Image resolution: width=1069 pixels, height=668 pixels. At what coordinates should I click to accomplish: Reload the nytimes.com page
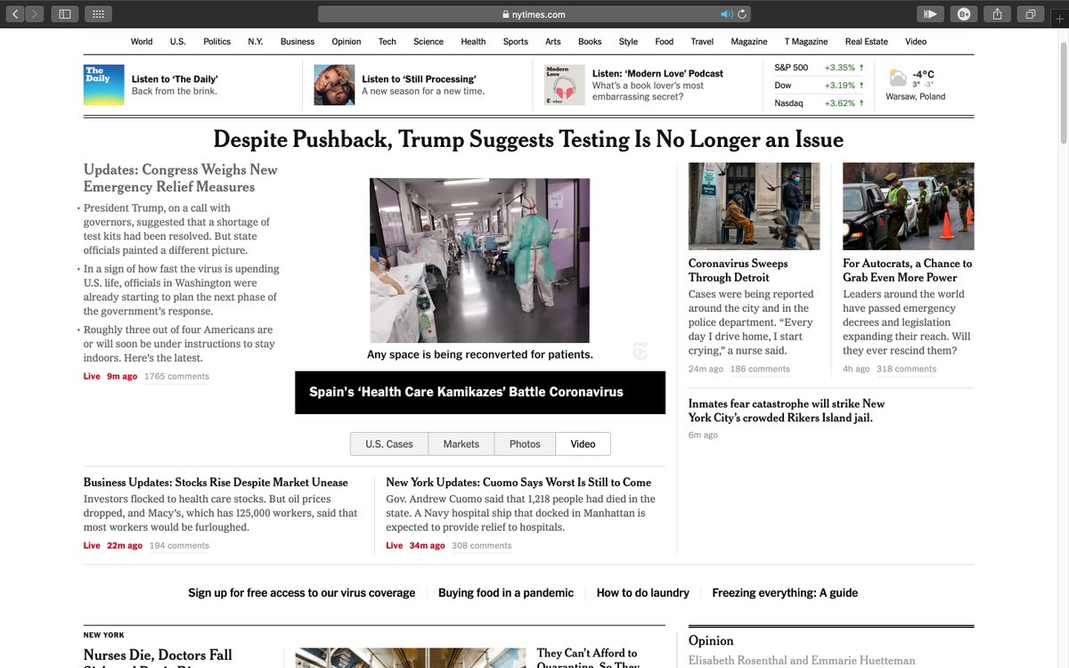[742, 14]
